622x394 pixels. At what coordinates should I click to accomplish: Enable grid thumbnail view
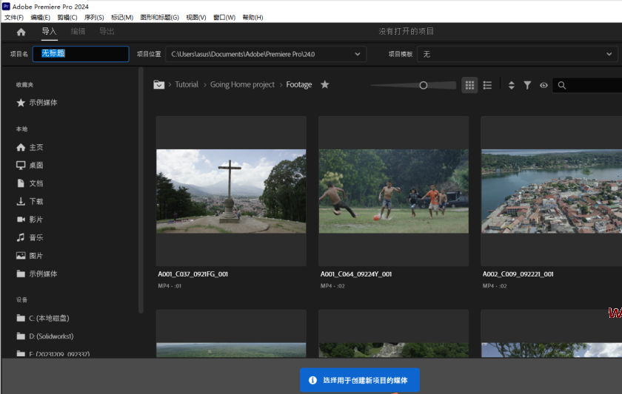pos(469,85)
